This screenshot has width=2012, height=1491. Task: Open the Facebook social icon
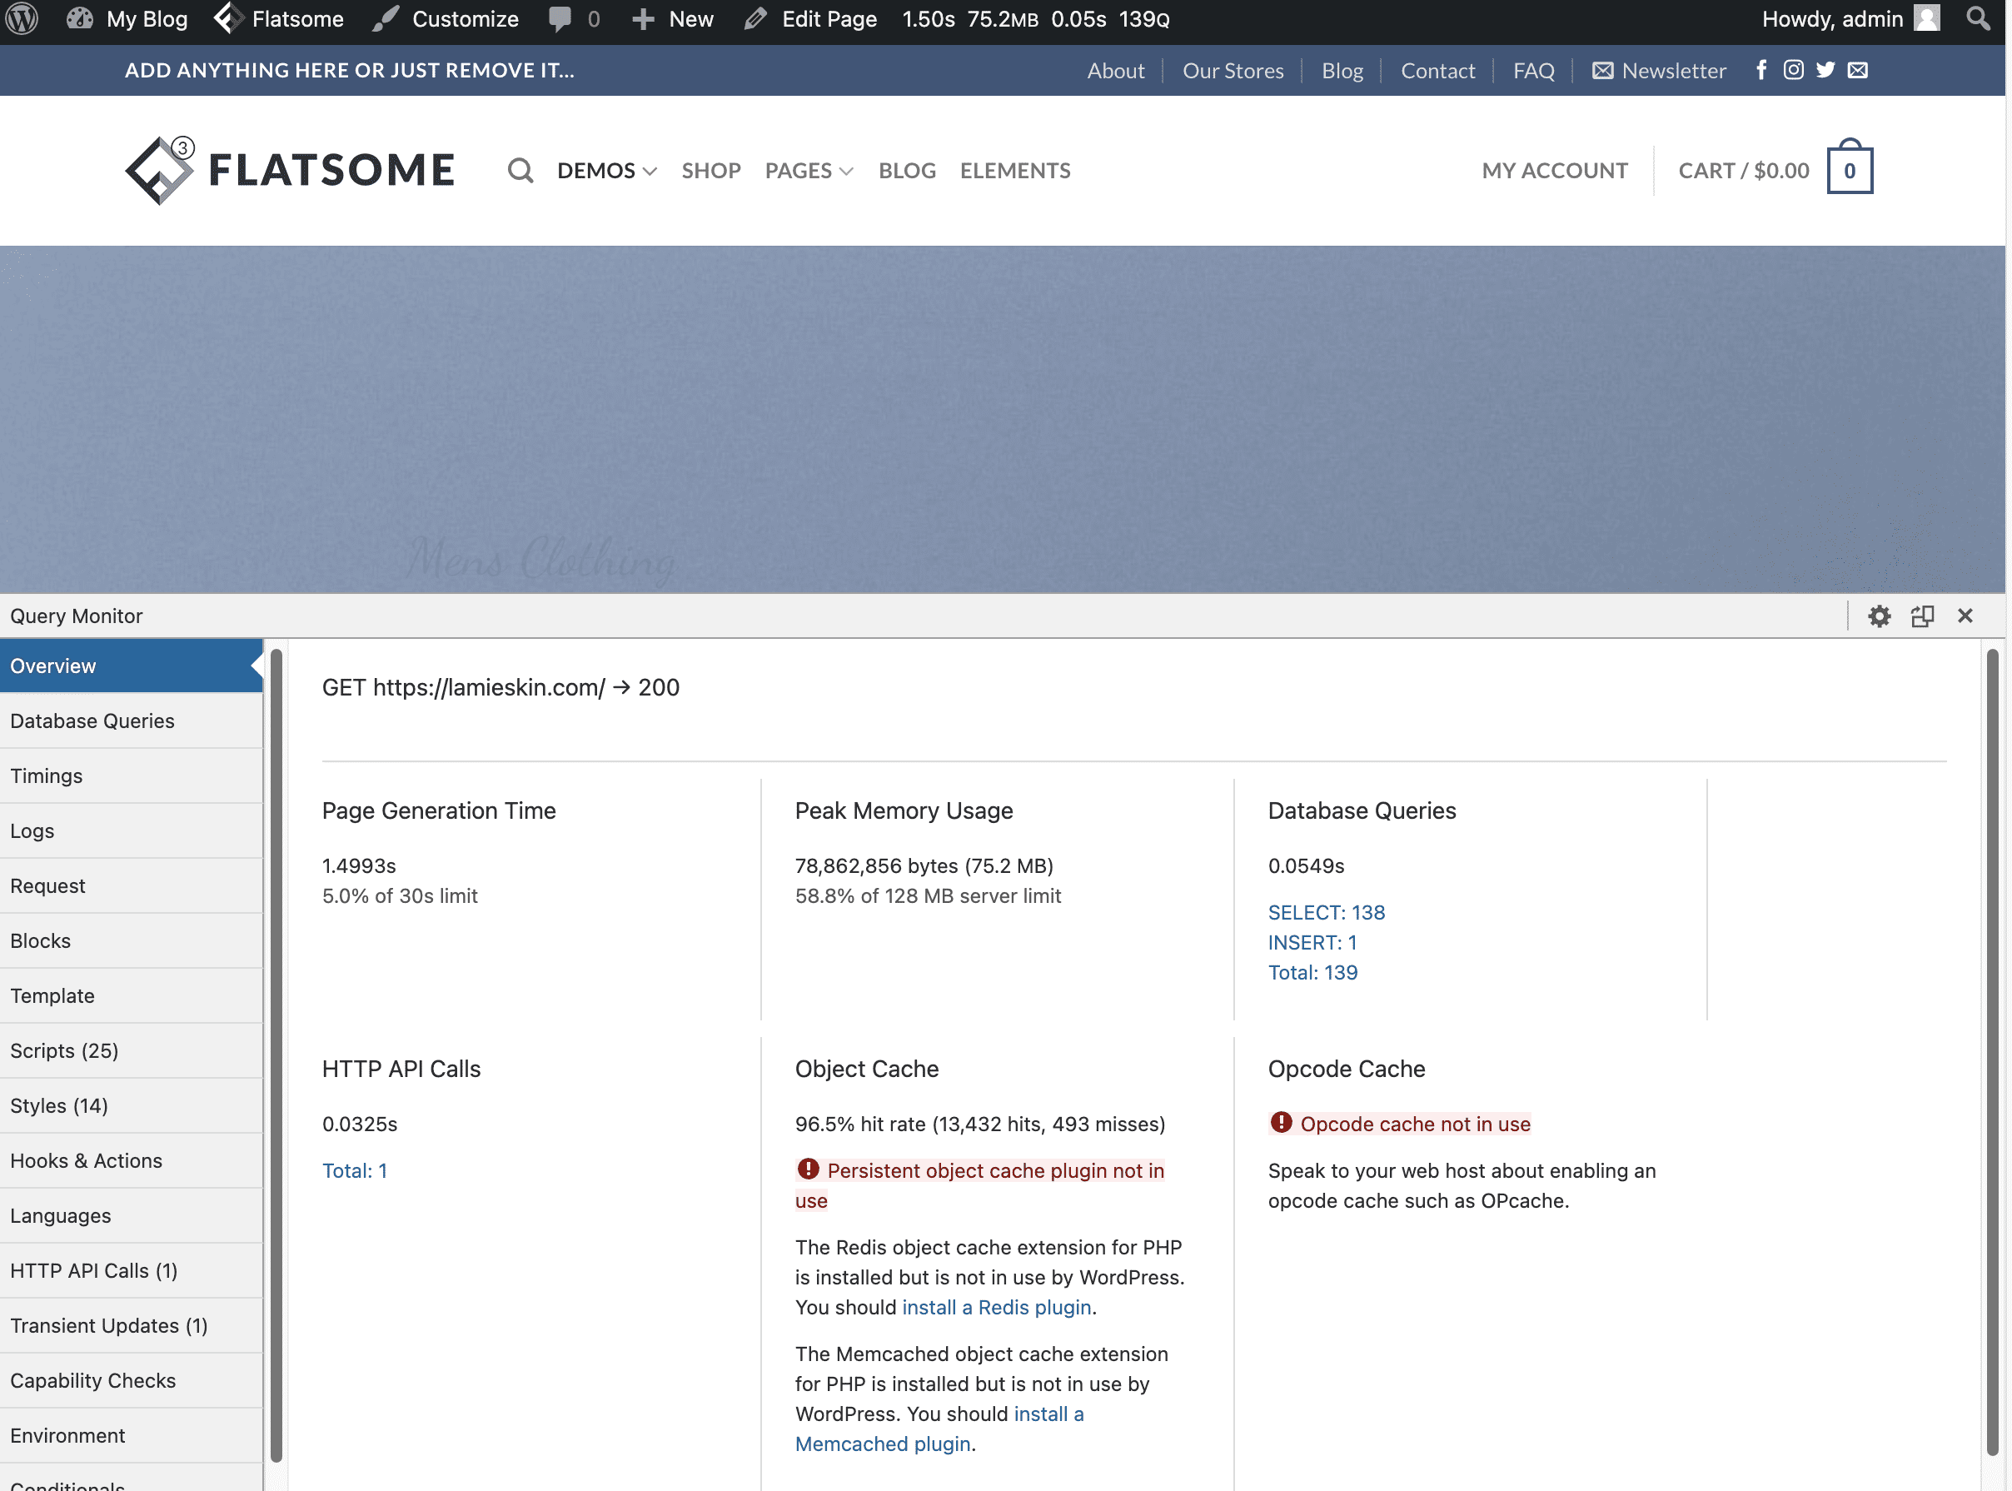tap(1761, 71)
